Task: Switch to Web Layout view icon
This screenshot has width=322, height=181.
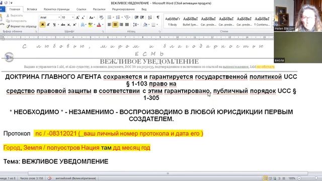Action: click(275, 178)
